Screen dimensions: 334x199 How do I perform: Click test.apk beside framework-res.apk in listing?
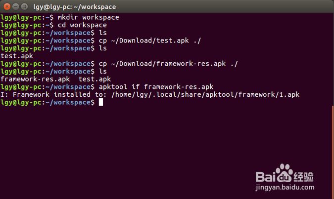click(95, 79)
